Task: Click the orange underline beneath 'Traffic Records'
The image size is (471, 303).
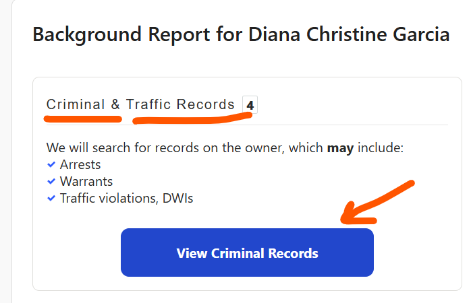Action: point(192,120)
